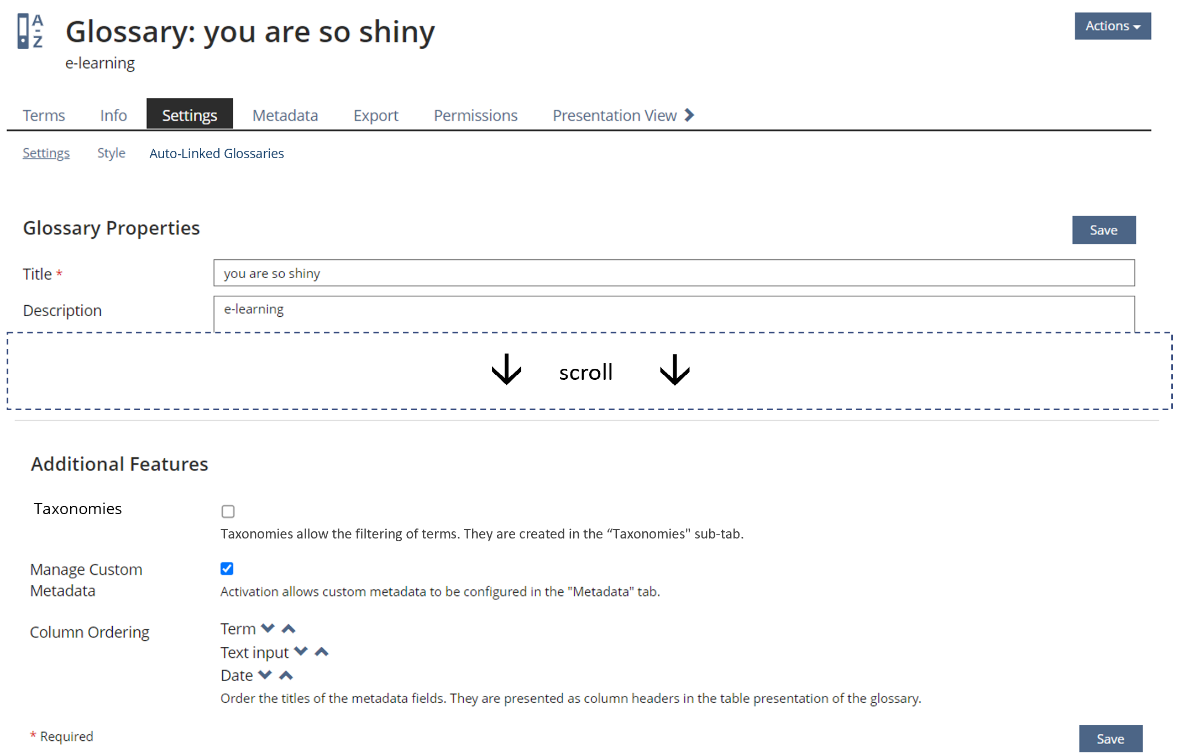
Task: Move the Date column down
Action: point(265,674)
